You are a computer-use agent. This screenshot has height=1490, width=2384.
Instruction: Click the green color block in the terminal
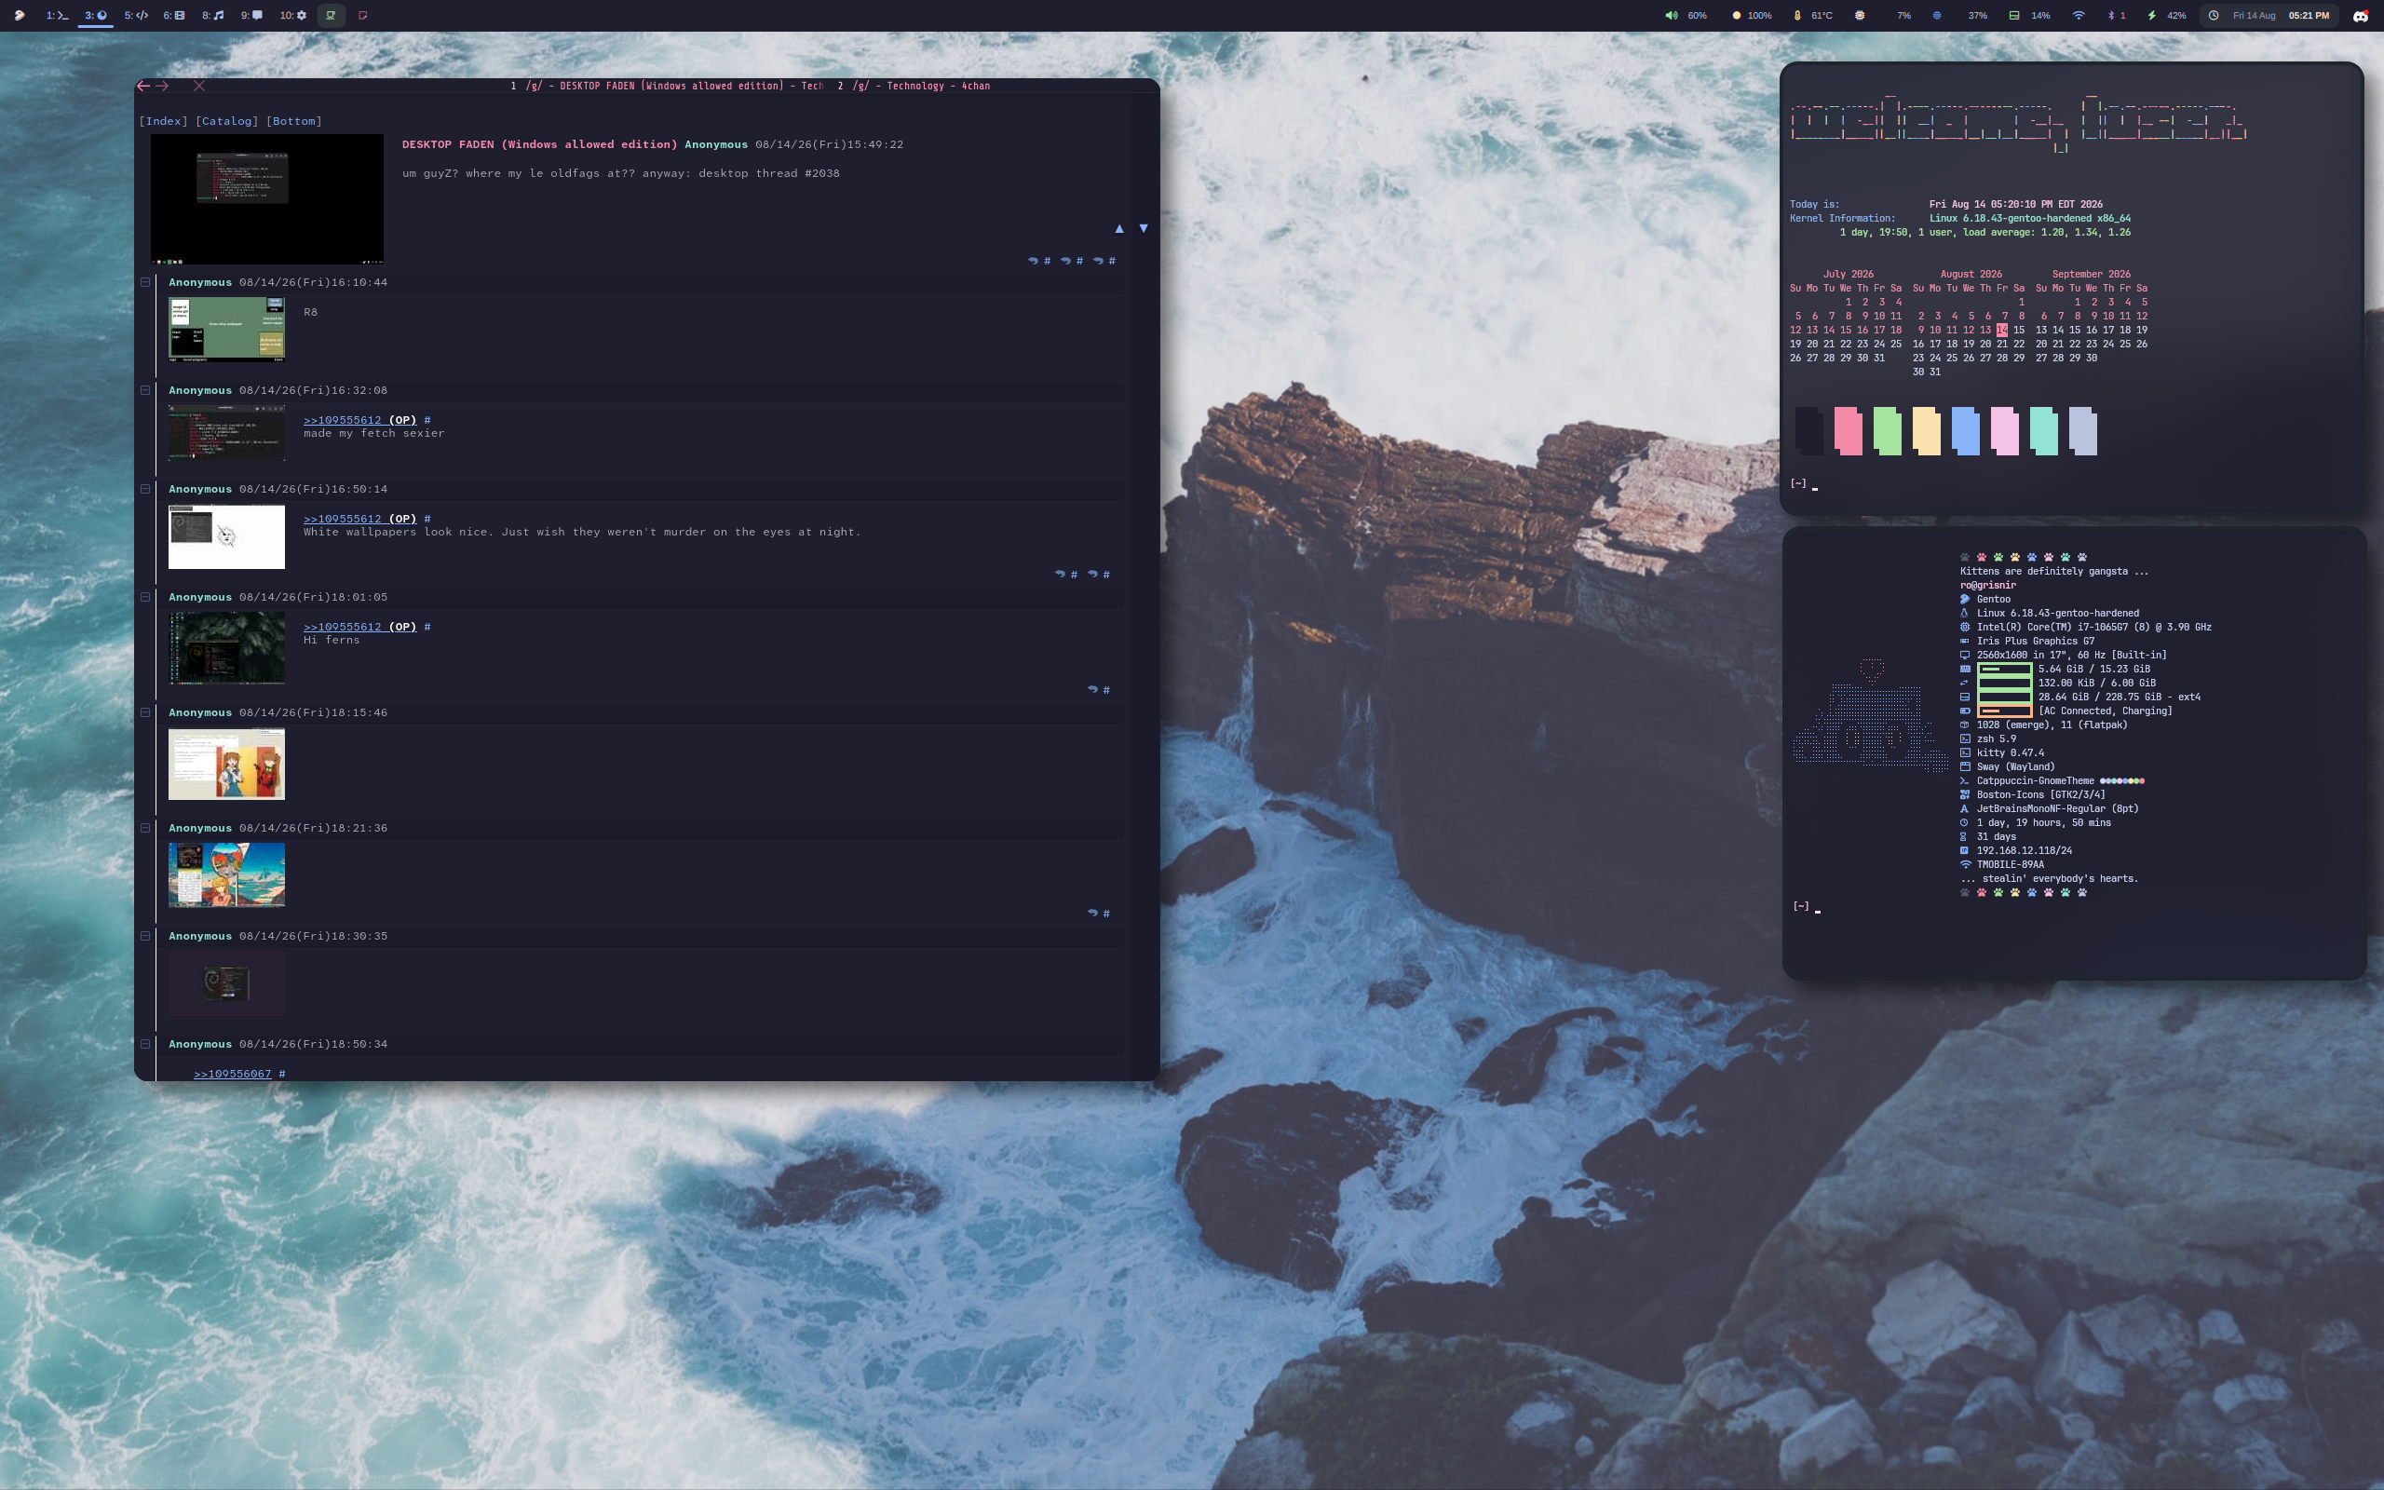[x=1887, y=430]
